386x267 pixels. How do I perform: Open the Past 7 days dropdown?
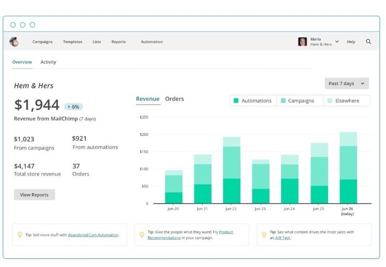pos(347,83)
